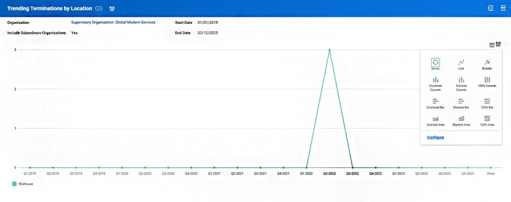Screen dimensions: 511x202
Task: Select the Stacked Bar chart
Action: (x=461, y=103)
